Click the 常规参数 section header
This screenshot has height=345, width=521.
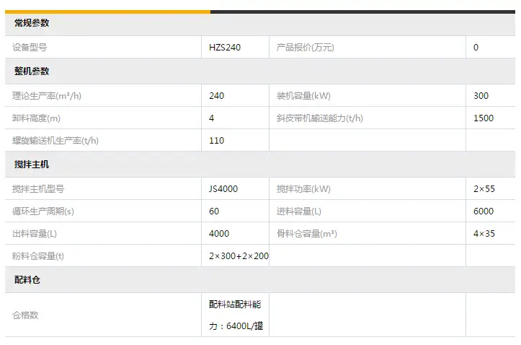click(32, 23)
